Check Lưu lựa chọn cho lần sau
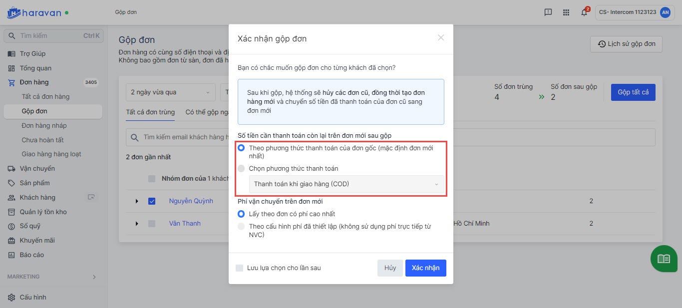The width and height of the screenshot is (682, 308). (x=240, y=268)
